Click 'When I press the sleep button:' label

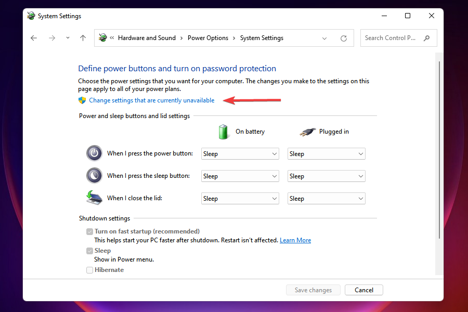(148, 176)
